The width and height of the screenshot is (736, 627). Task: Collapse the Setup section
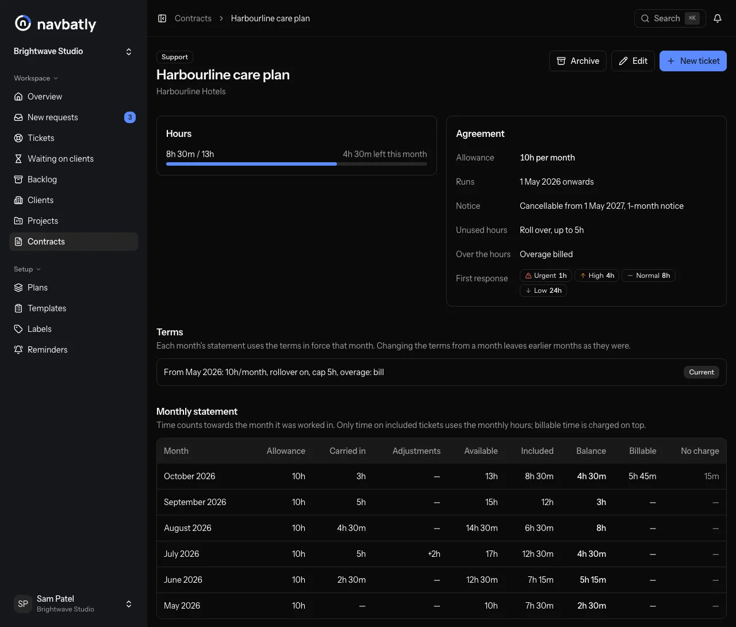pyautogui.click(x=27, y=269)
